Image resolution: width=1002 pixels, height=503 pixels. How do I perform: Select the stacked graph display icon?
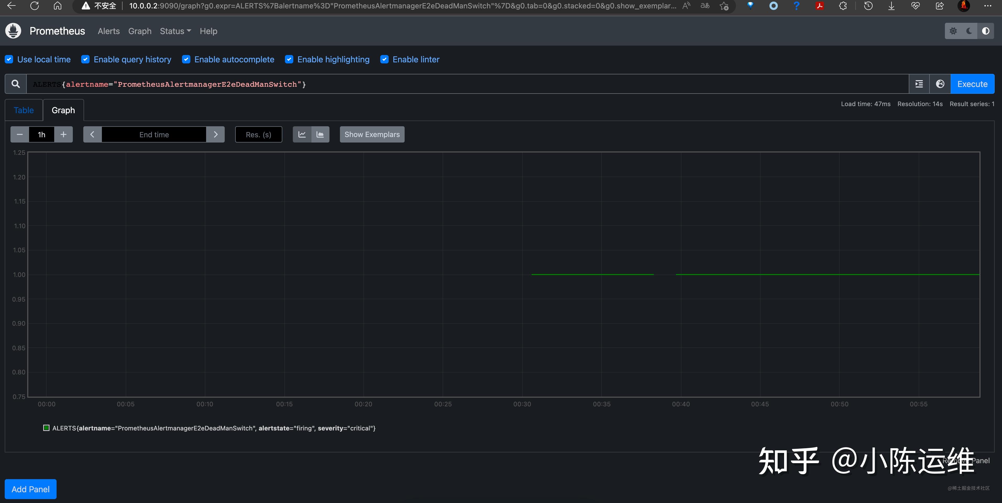click(x=320, y=134)
